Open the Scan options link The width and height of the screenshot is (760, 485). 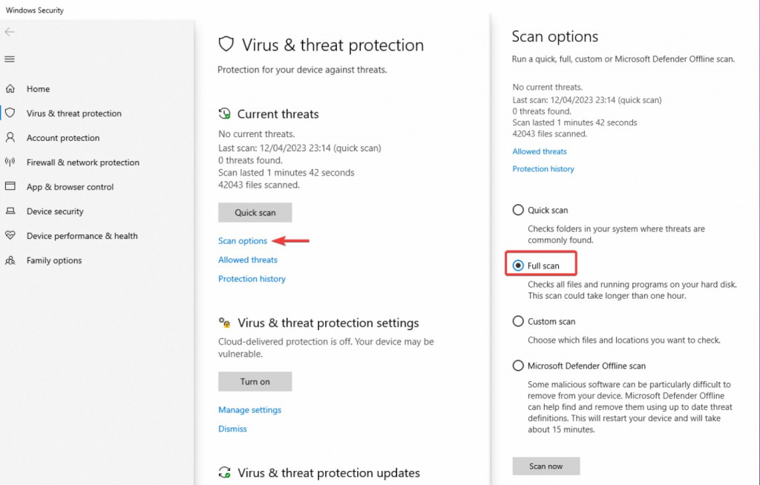[243, 241]
